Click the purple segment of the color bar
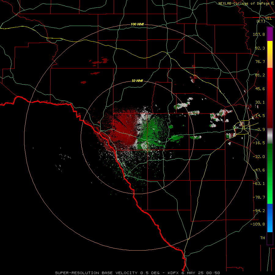 click(270, 34)
